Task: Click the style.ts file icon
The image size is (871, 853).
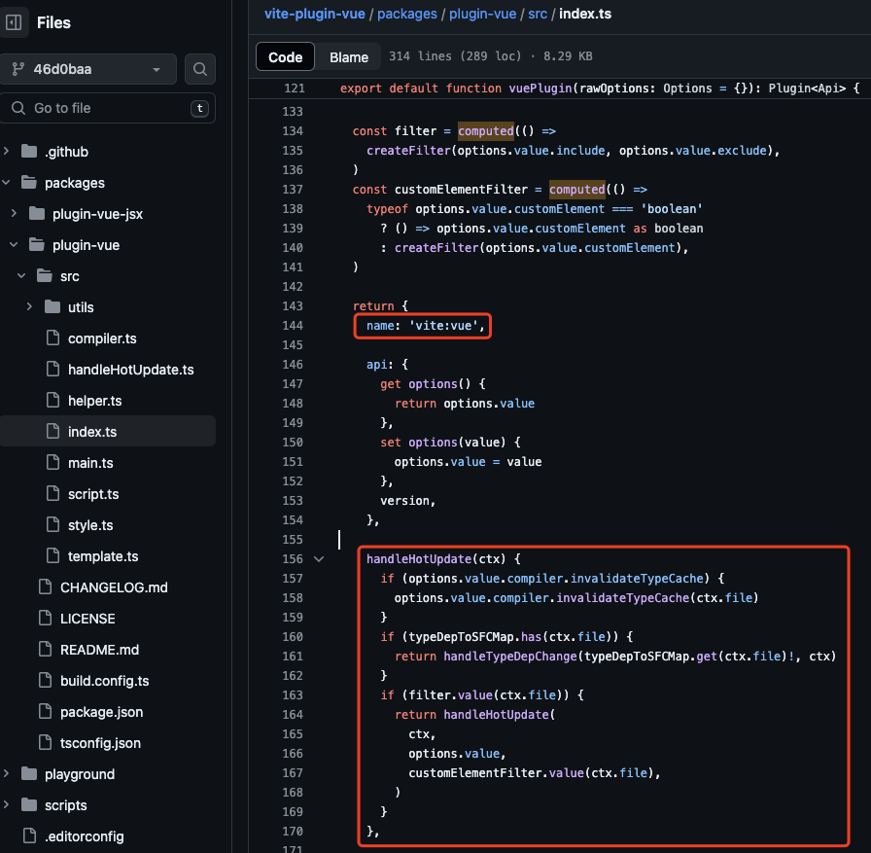Action: click(x=52, y=524)
